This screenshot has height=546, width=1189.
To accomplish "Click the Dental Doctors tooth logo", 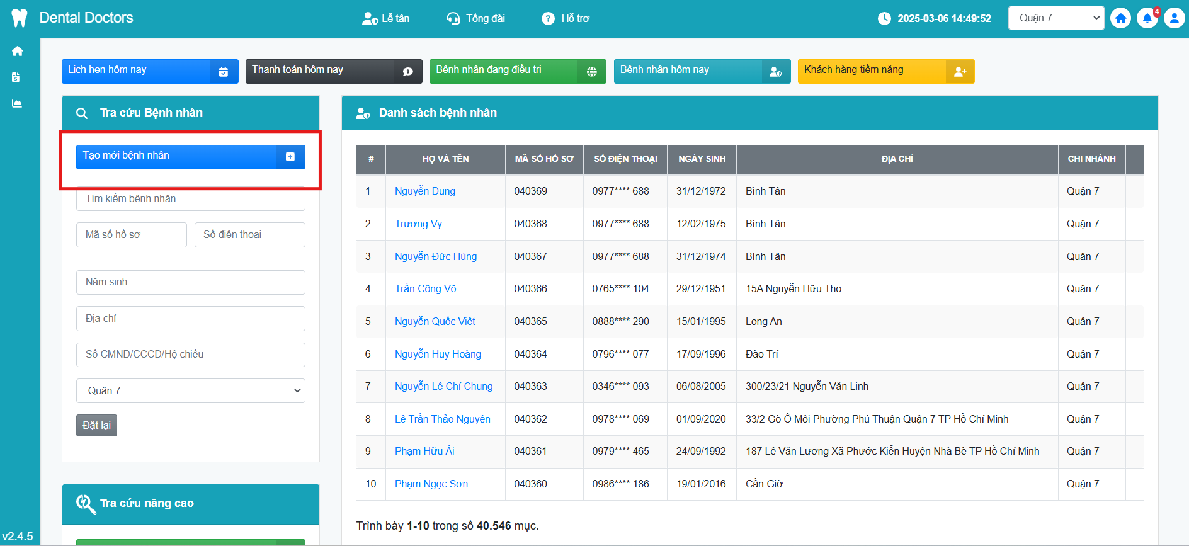I will [20, 18].
